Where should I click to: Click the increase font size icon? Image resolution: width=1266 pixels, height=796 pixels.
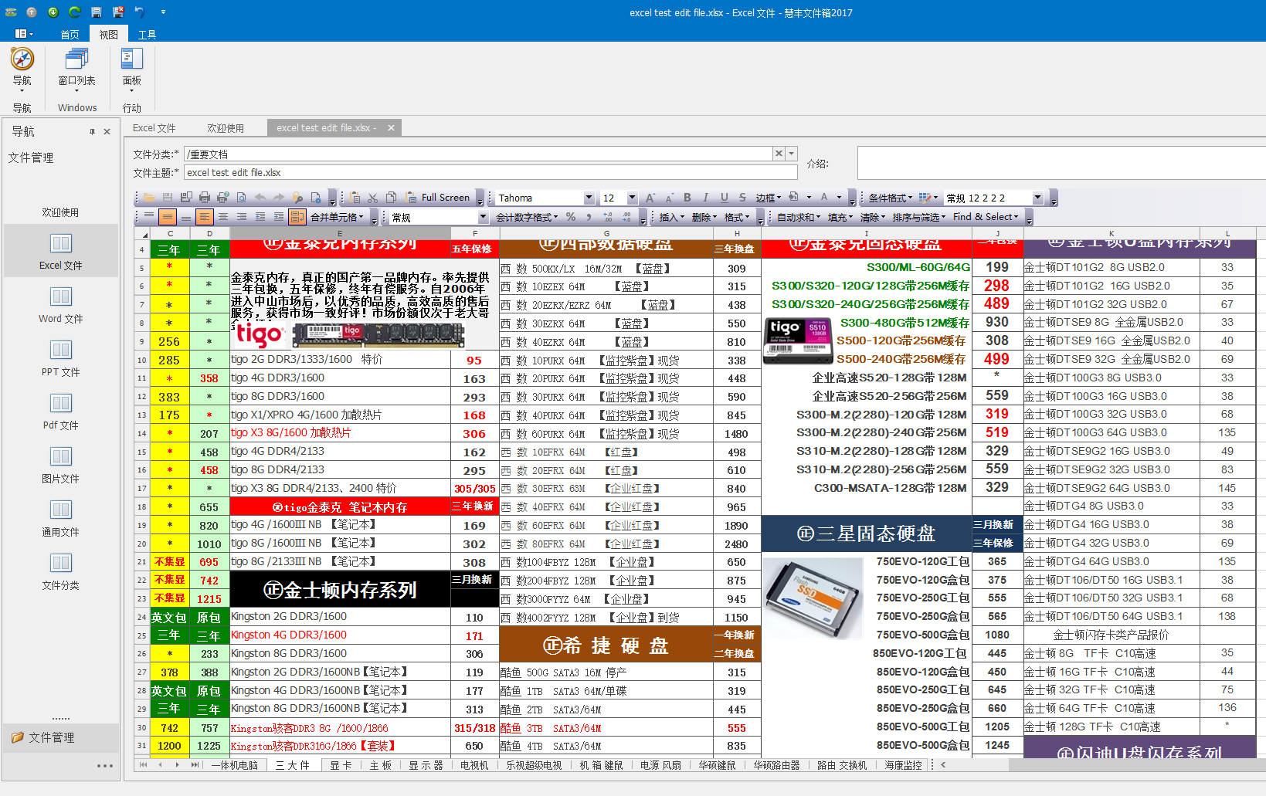(x=650, y=198)
